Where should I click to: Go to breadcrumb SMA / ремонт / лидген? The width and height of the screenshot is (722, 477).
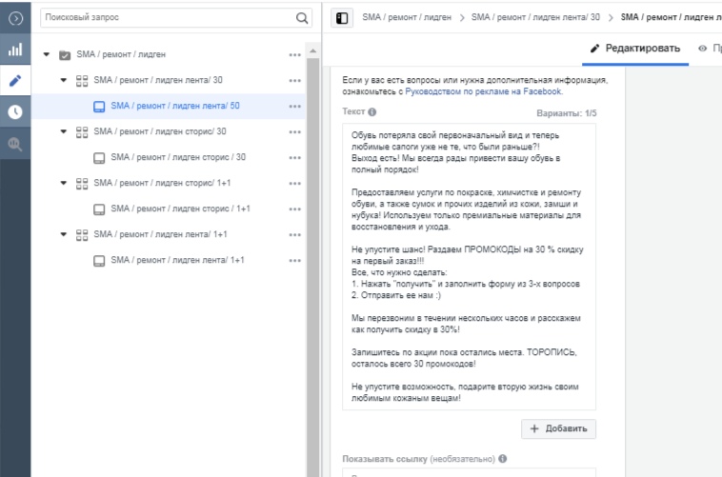click(407, 17)
